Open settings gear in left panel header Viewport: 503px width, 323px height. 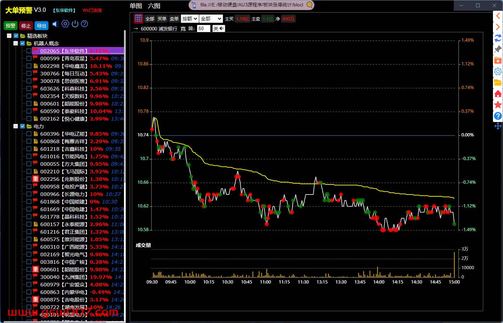[65, 24]
